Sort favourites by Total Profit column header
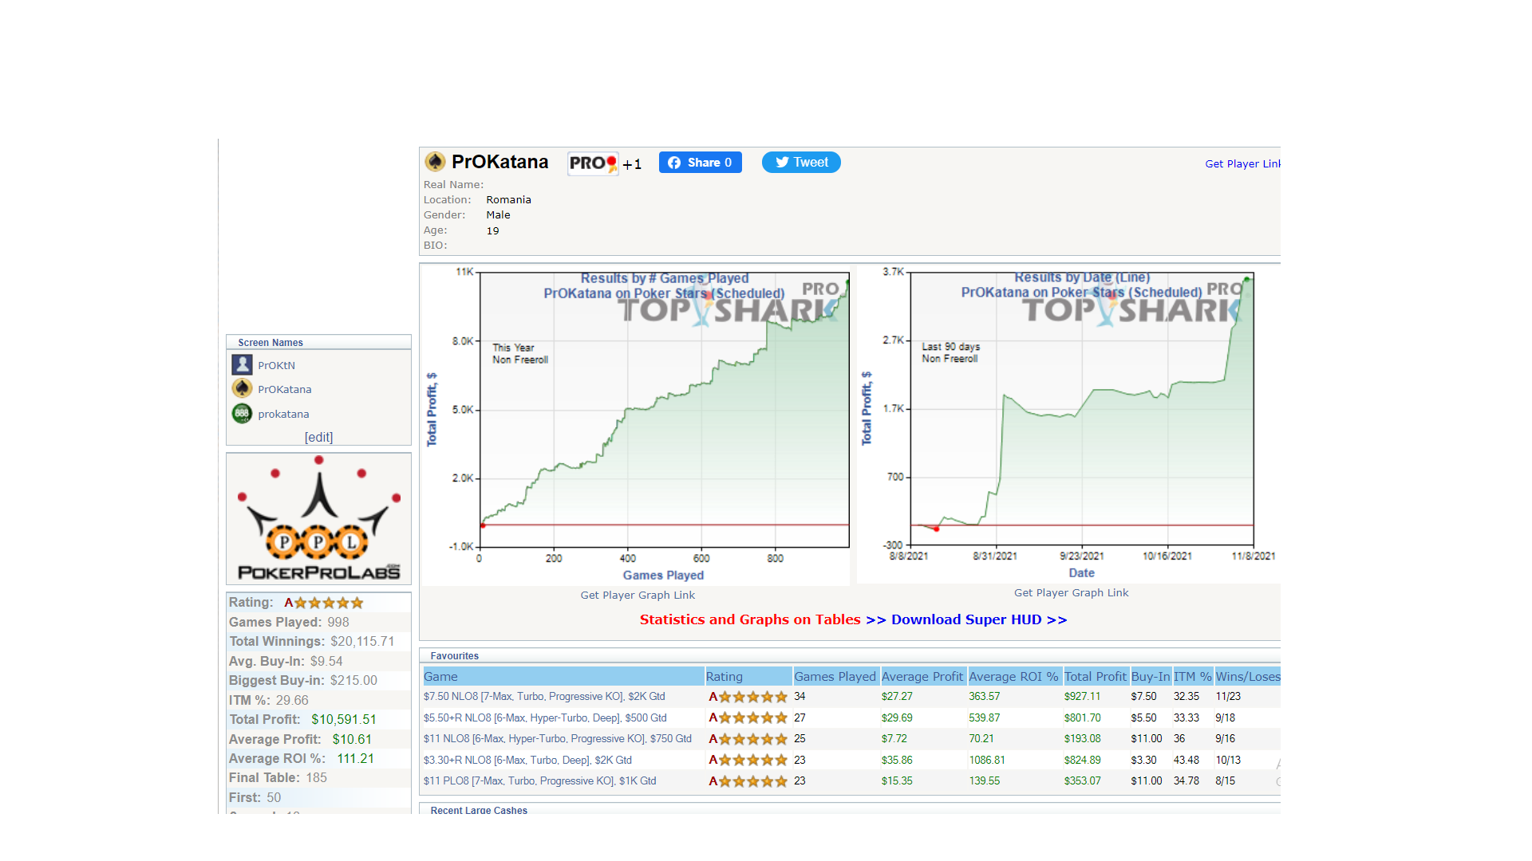The width and height of the screenshot is (1532, 861). tap(1095, 677)
